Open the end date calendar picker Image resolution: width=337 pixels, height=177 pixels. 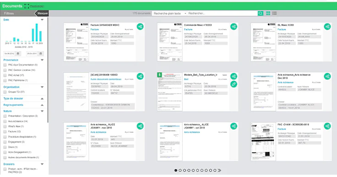click(x=41, y=53)
